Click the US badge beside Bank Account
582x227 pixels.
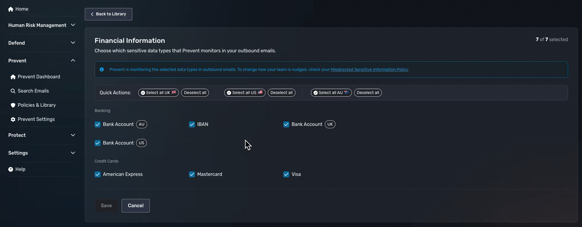pos(141,143)
